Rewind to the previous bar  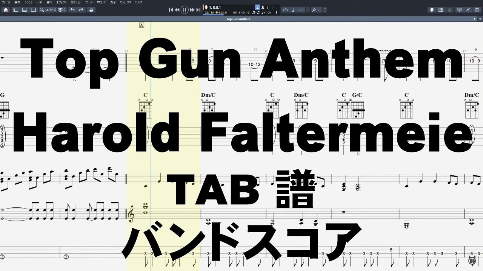(177, 10)
